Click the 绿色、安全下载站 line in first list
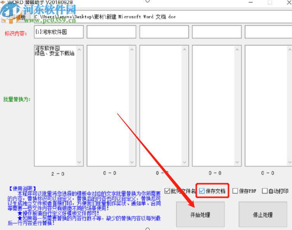292x230 pixels. tap(55, 53)
